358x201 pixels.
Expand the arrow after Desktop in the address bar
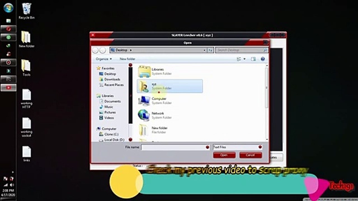131,50
